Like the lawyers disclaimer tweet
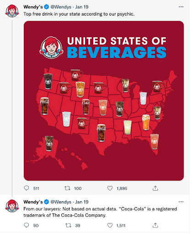Viewport: 194px width, 234px height. click(110, 225)
